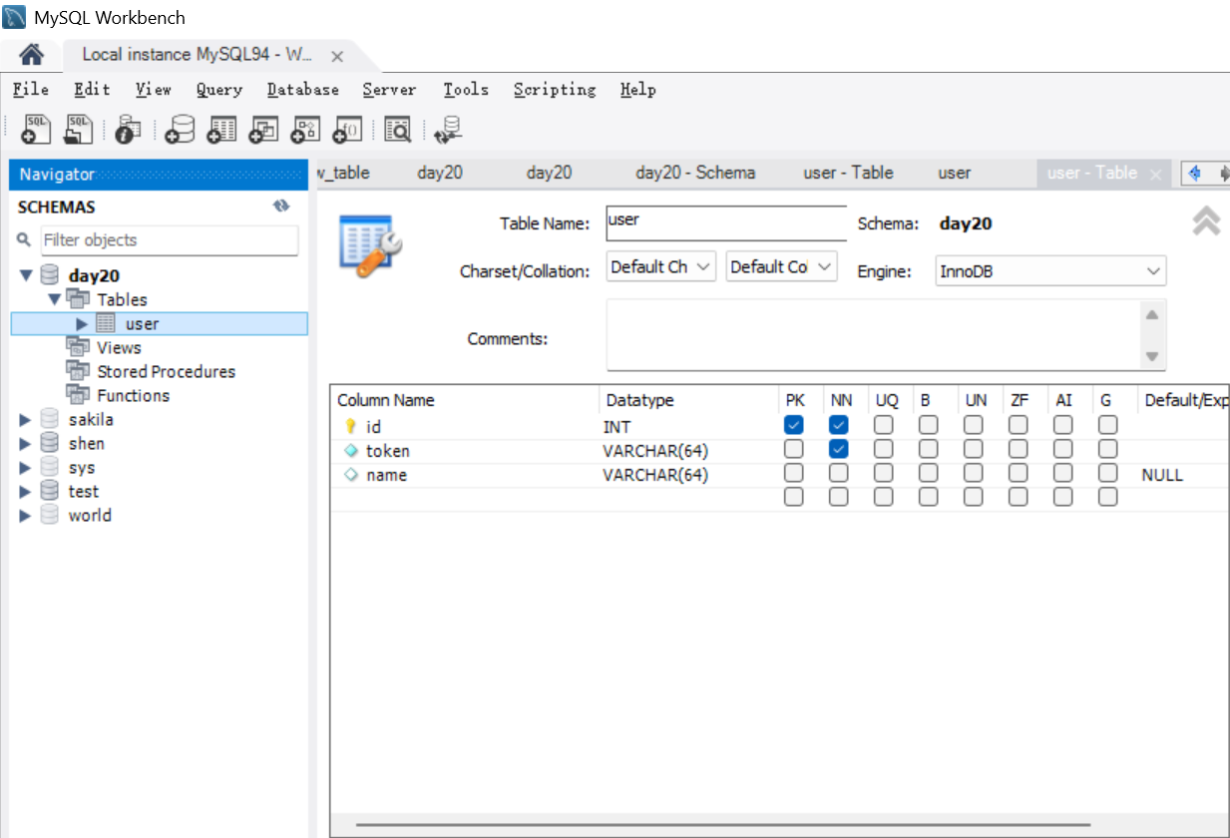Viewport: 1230px width, 838px height.
Task: Open the Query menu
Action: (219, 90)
